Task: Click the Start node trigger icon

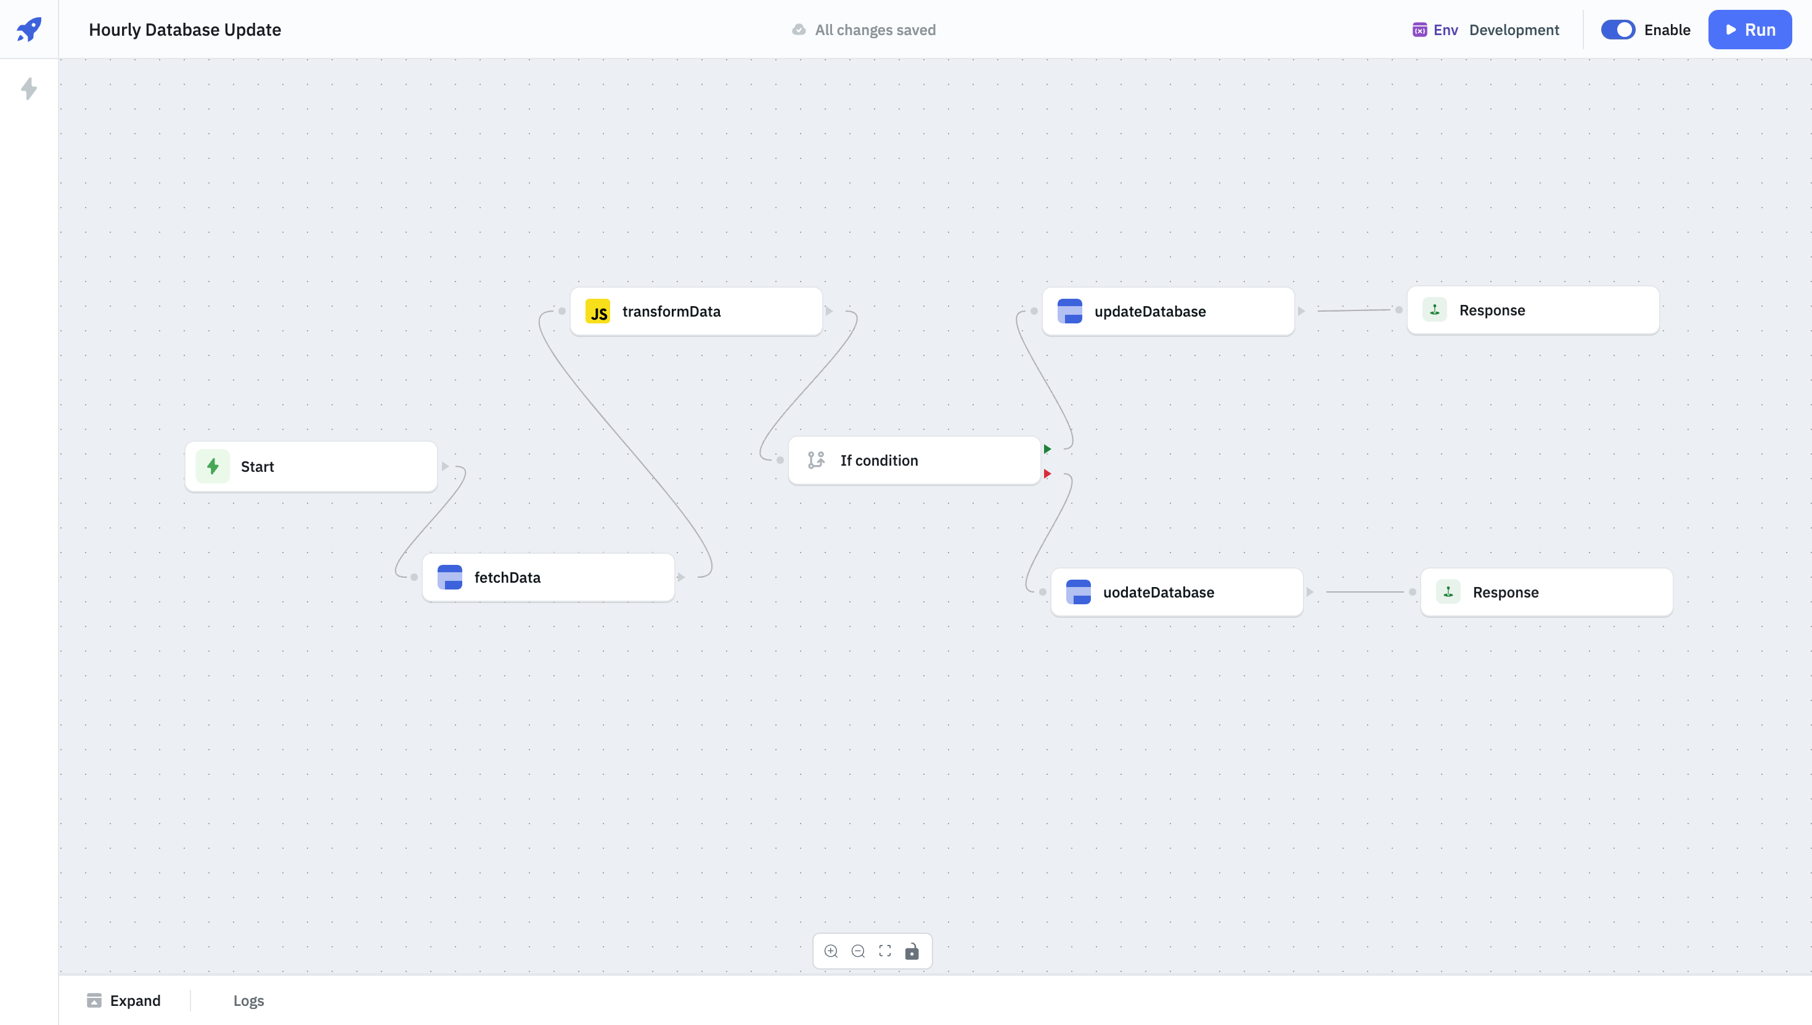Action: point(213,466)
